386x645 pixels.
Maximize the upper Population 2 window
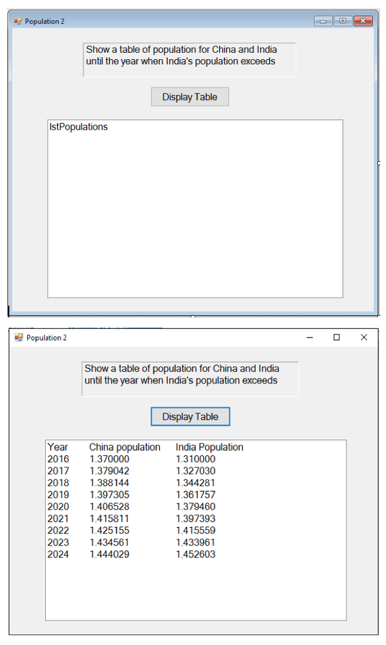[x=343, y=21]
